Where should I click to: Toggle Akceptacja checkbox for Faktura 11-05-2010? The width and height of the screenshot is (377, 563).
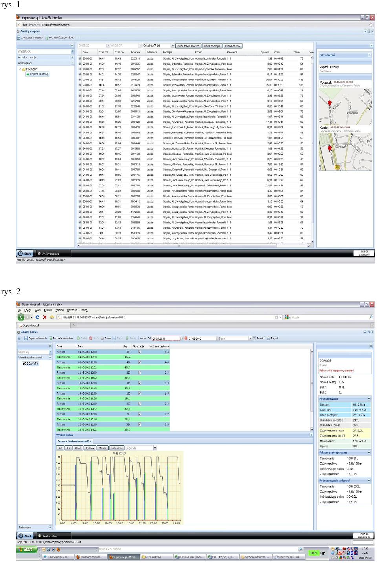tap(140, 373)
